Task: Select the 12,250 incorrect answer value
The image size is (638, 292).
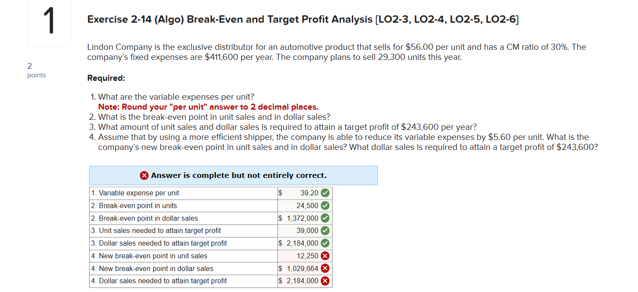Action: pyautogui.click(x=306, y=256)
